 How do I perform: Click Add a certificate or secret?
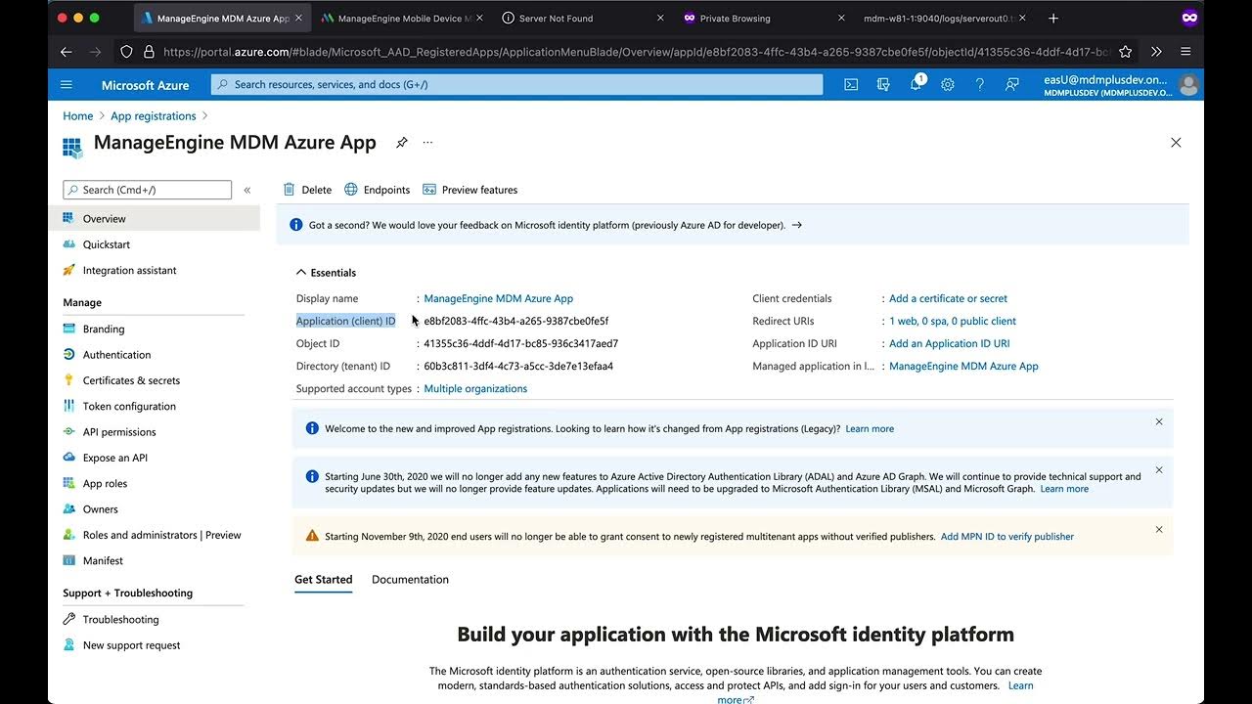pyautogui.click(x=948, y=298)
